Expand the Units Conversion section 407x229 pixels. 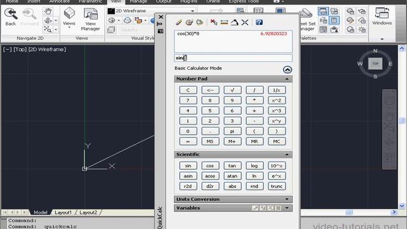pyautogui.click(x=287, y=199)
